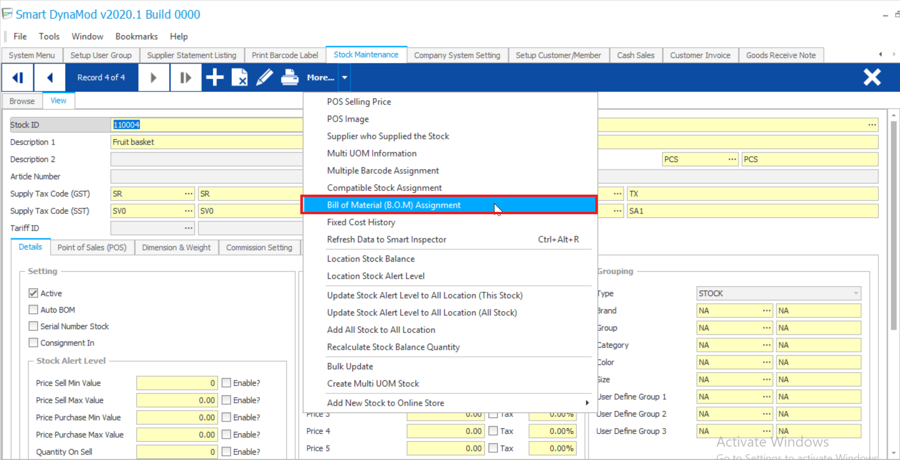Open User Define Group 2 lookup
Viewport: 900px width, 460px height.
(767, 414)
